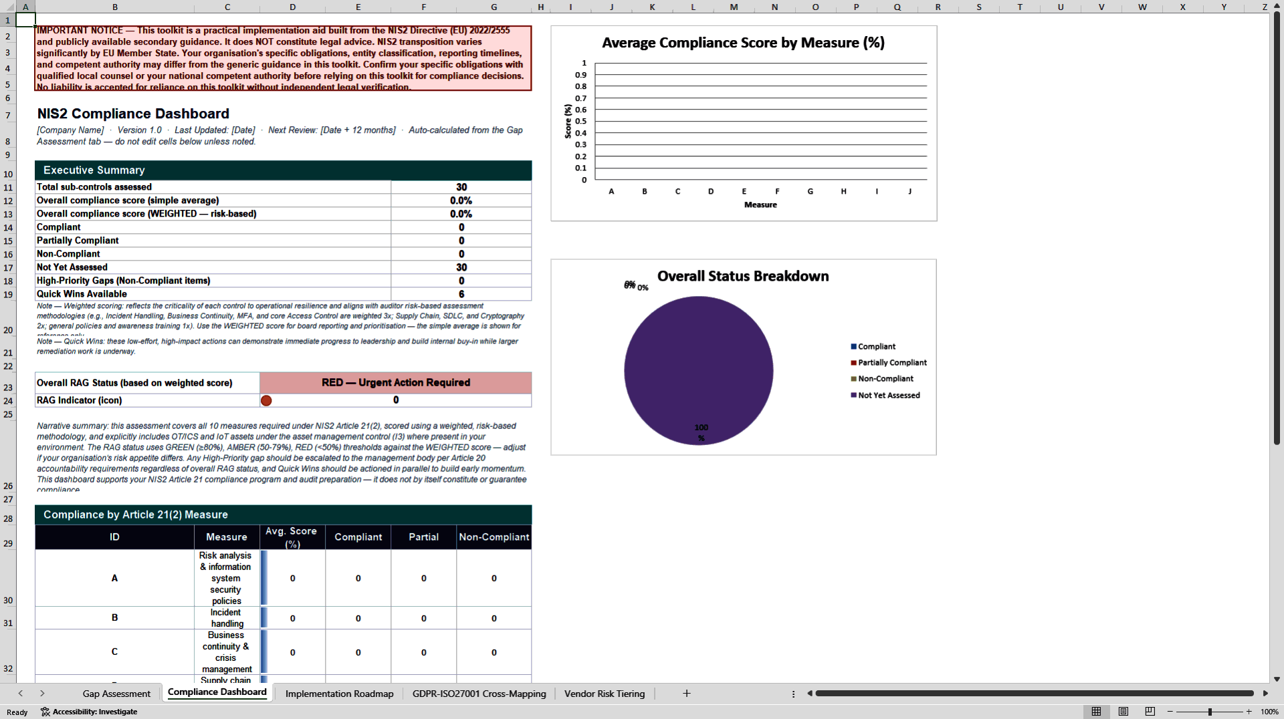The width and height of the screenshot is (1284, 719).
Task: Click Measure axis title in bar chart
Action: 760,204
